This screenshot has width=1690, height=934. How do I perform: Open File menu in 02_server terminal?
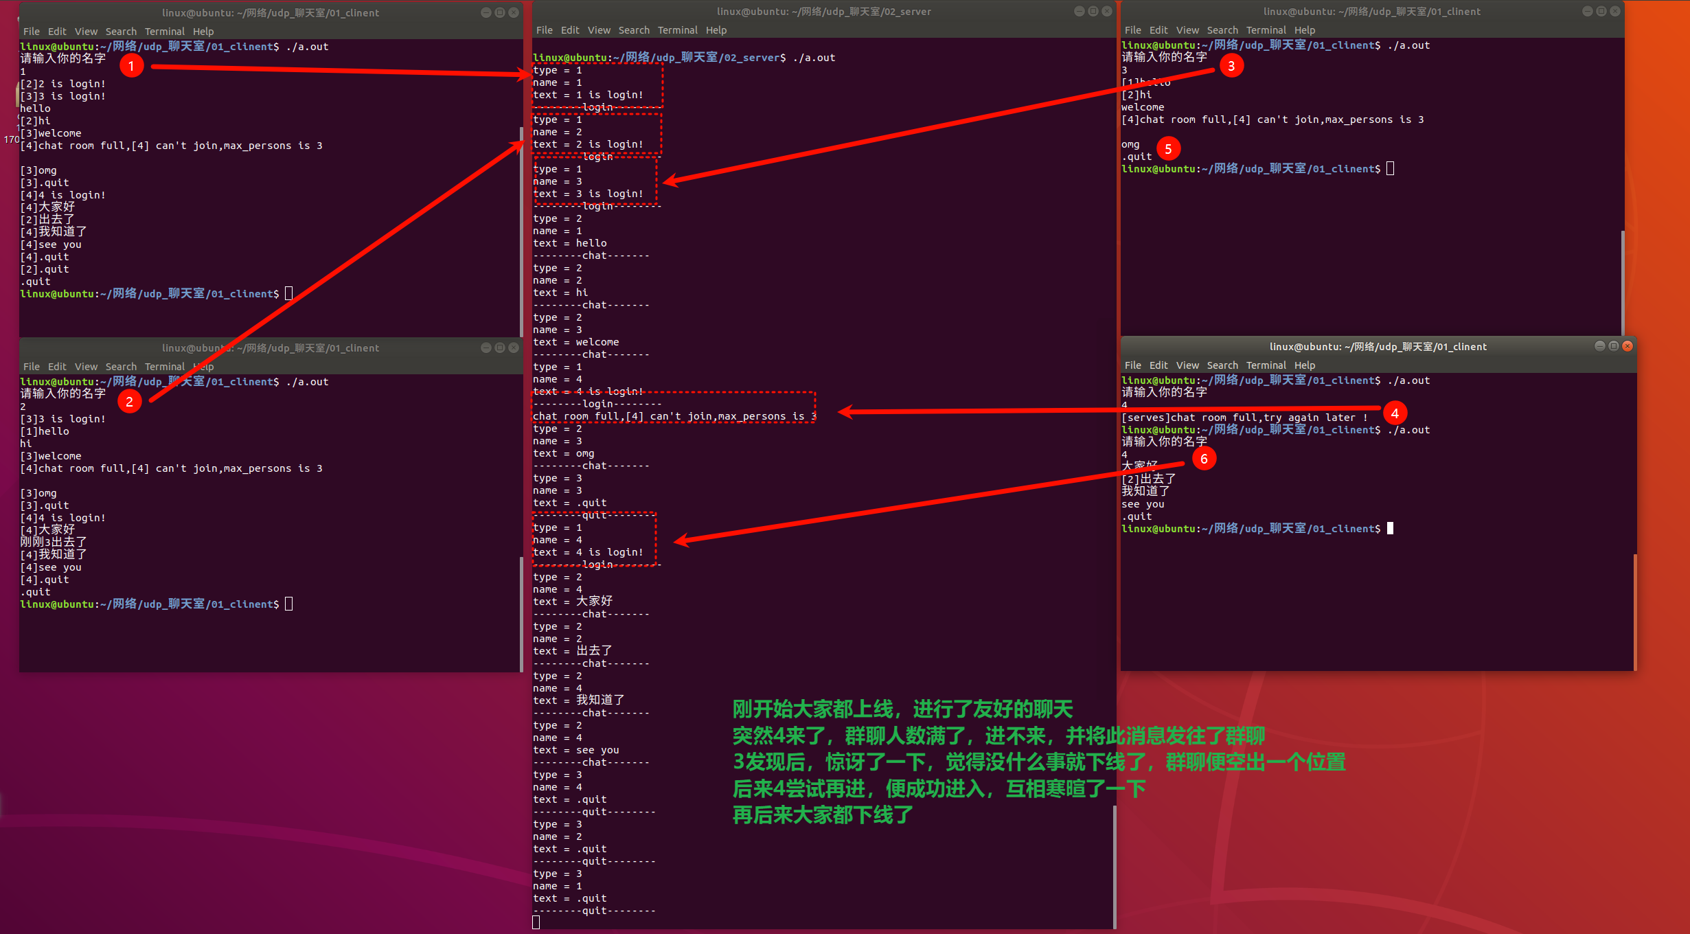[x=544, y=30]
